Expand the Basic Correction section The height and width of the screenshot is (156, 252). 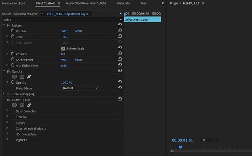(7, 111)
